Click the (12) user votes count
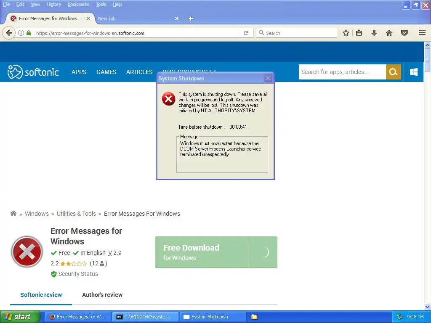Viewport: 431px width, 323px height. coord(98,263)
